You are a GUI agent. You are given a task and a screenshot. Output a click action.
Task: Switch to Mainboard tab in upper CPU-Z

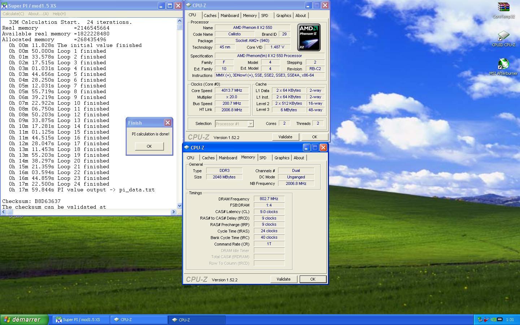tap(230, 16)
